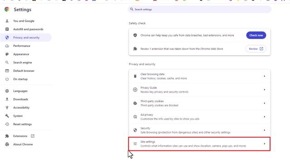The image size is (290, 163).
Task: Expand Privacy Guide with its arrow
Action: click(265, 90)
